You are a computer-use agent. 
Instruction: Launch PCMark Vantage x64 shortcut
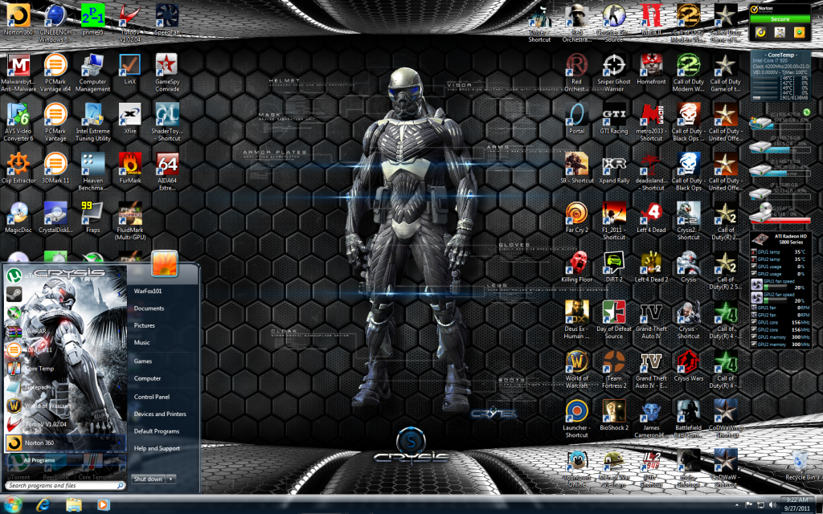(x=55, y=73)
